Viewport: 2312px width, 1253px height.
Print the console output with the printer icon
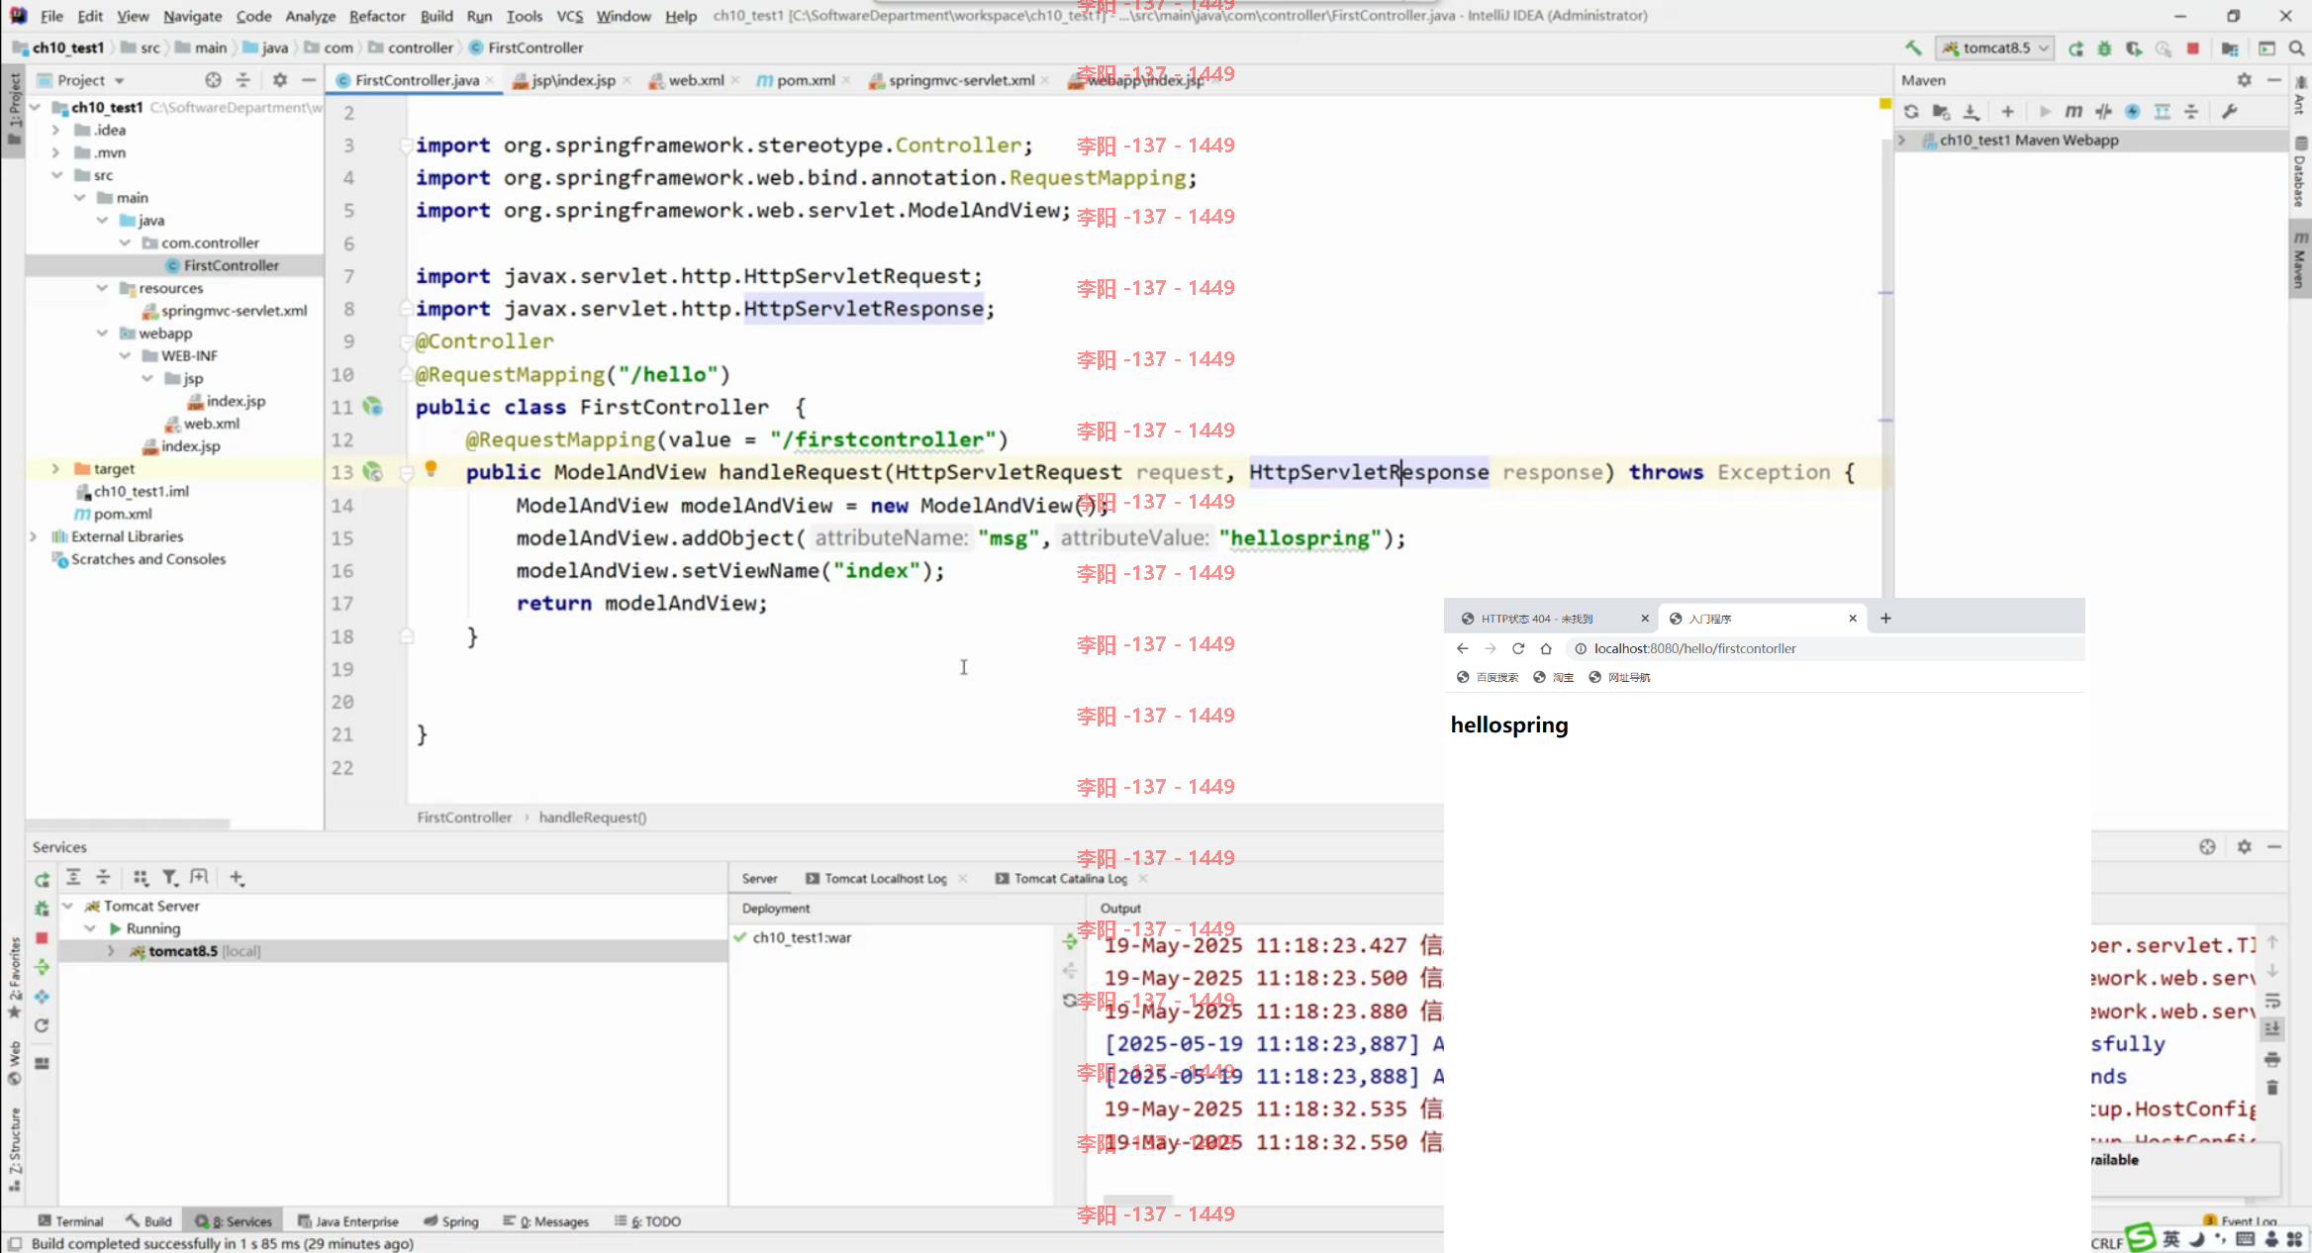pos(2272,1059)
